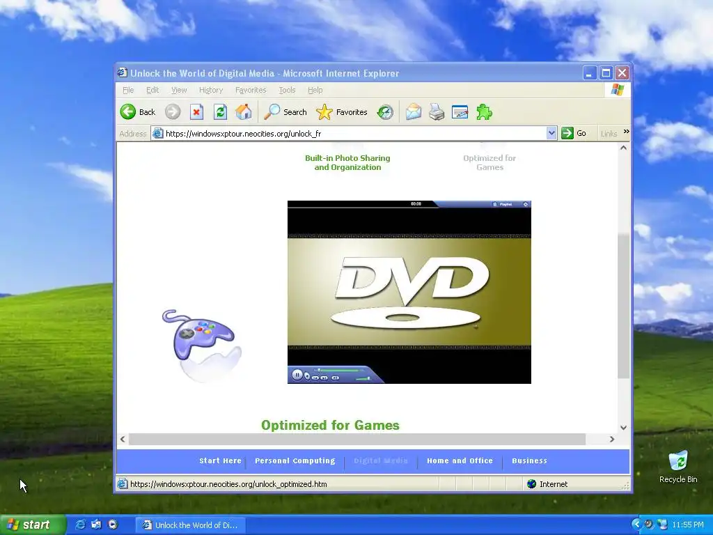Click the horizontal scrollbar thumb
Image resolution: width=713 pixels, height=535 pixels.
(x=357, y=439)
